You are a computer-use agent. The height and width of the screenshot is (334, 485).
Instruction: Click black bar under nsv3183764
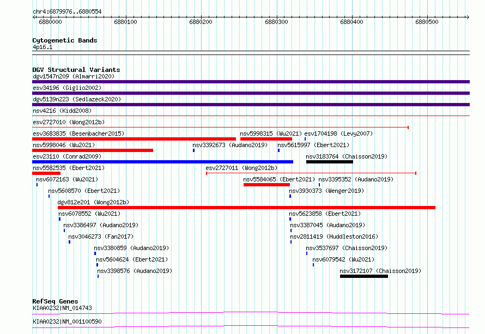pyautogui.click(x=330, y=162)
